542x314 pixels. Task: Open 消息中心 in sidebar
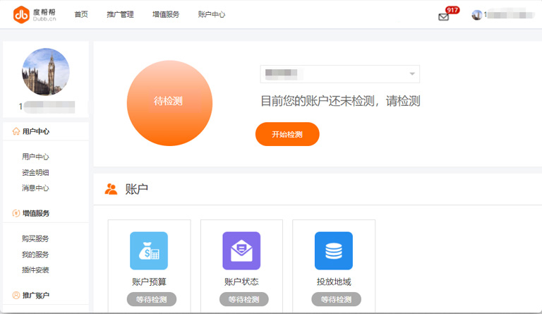[x=35, y=188]
